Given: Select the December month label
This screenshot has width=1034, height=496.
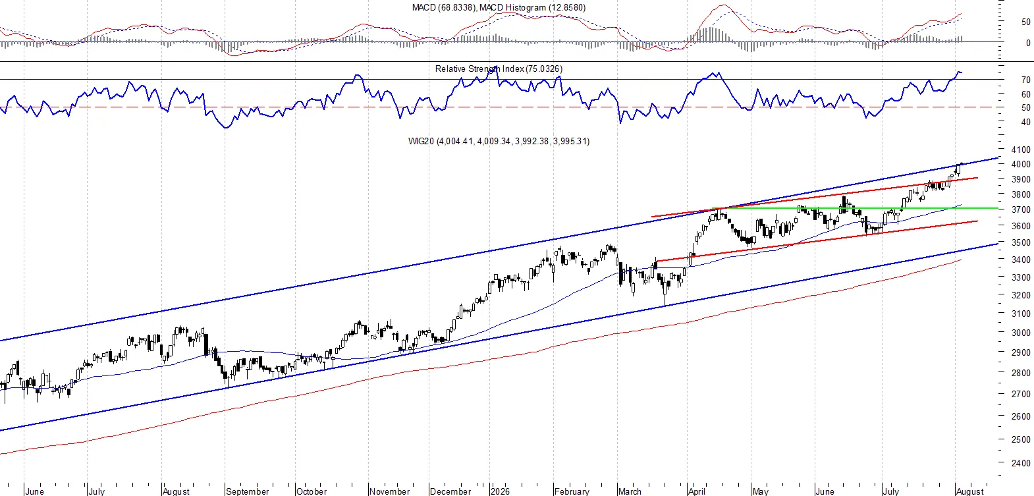Looking at the screenshot, I should (x=450, y=491).
